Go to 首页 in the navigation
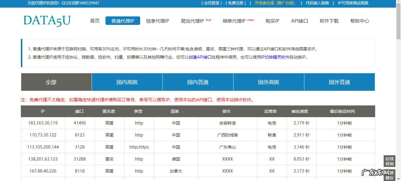 click(x=95, y=21)
